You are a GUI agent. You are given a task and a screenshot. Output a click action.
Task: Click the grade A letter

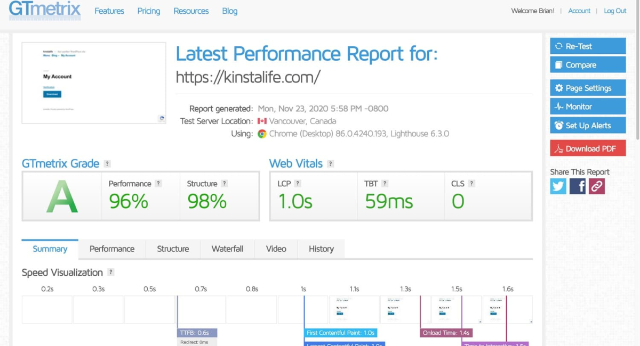[62, 197]
